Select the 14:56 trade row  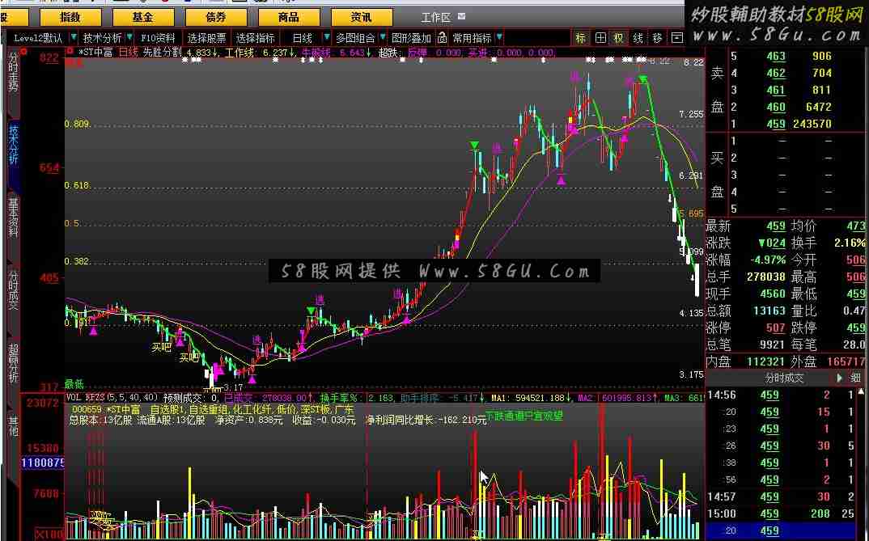tap(782, 395)
